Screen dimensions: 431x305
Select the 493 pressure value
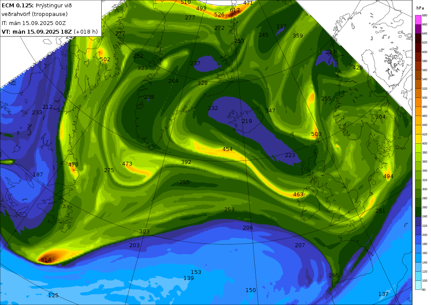(201, 9)
